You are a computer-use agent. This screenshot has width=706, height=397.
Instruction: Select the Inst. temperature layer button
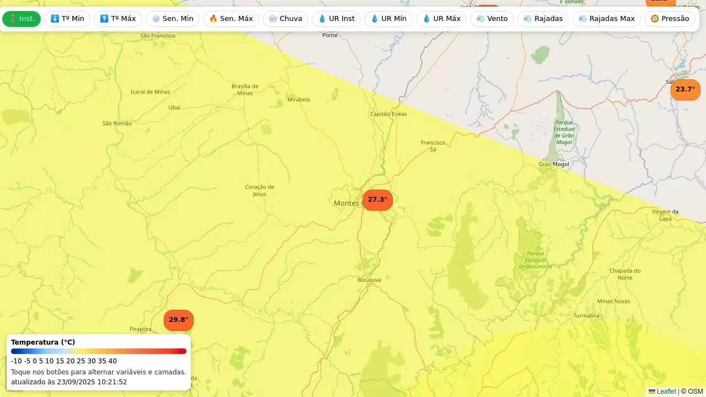point(22,19)
